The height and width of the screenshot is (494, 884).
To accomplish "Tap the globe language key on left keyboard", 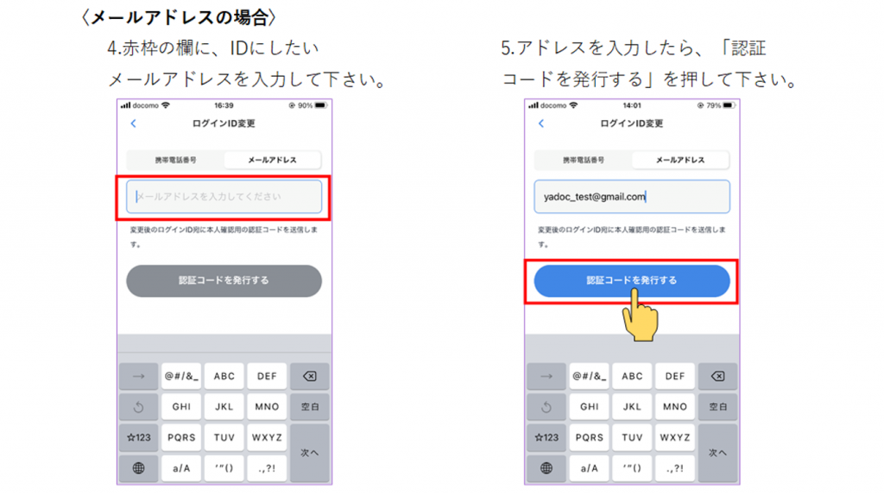I will pos(139,468).
